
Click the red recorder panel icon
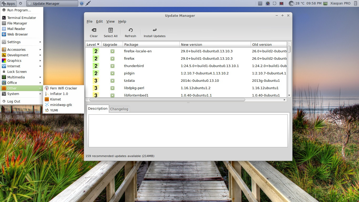(x=281, y=3)
